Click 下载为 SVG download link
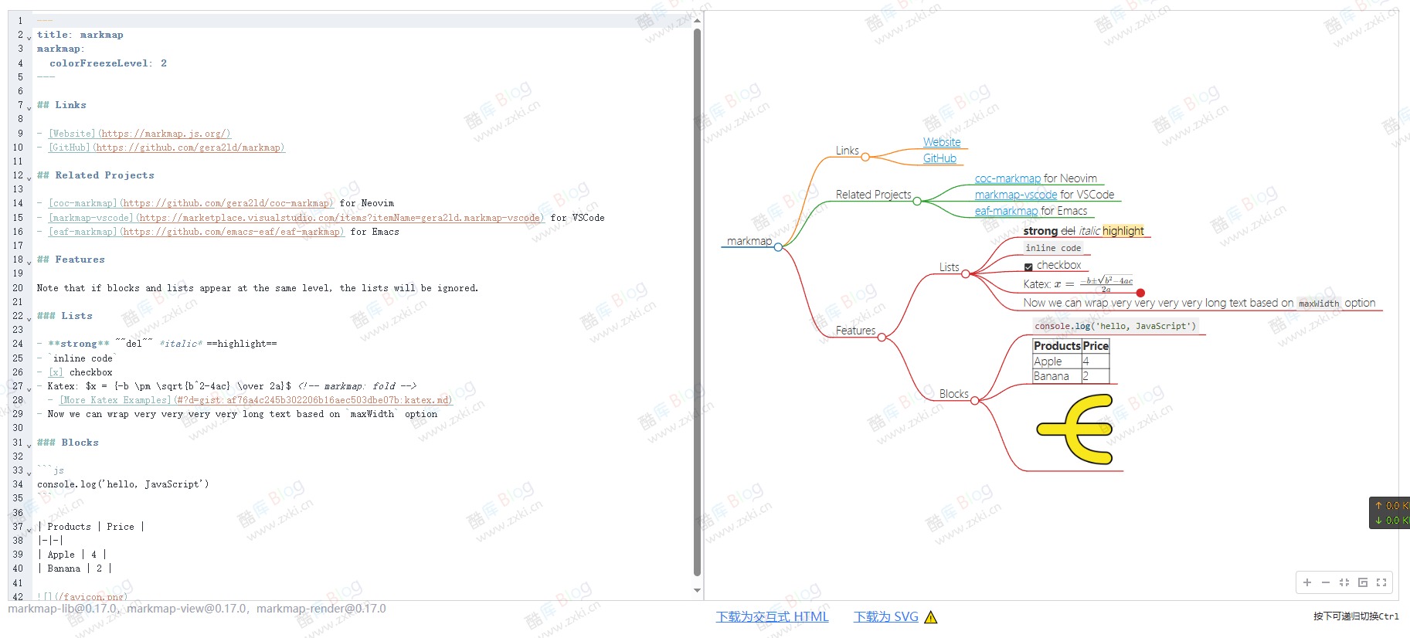1410x638 pixels. tap(886, 616)
